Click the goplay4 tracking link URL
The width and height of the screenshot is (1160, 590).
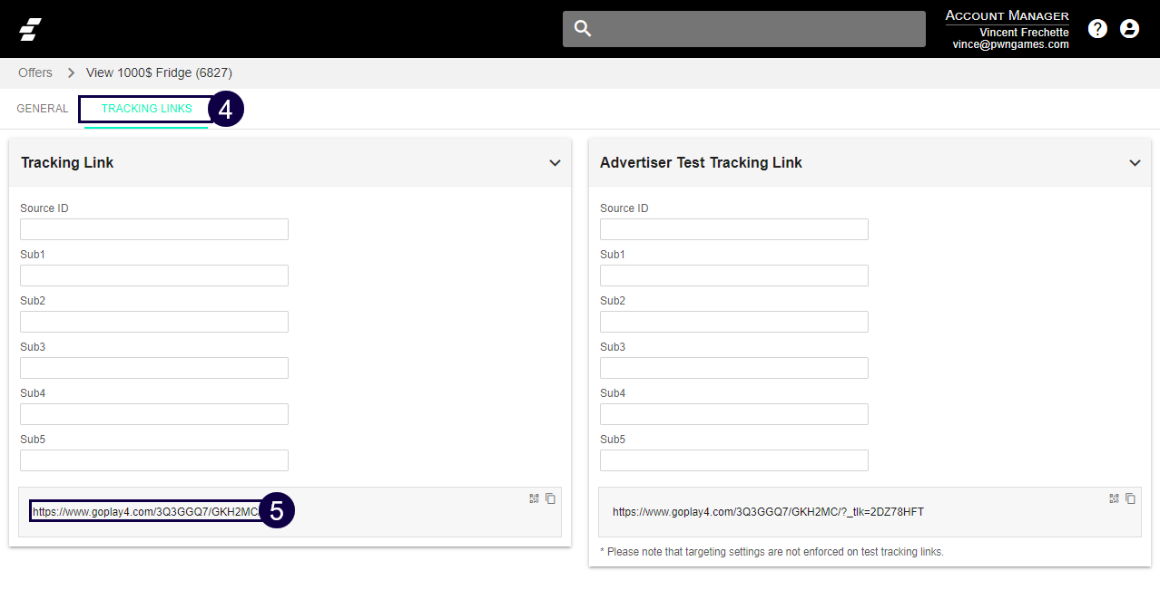(x=145, y=512)
